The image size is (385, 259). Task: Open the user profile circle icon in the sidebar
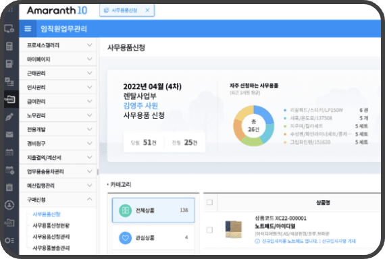[9, 205]
